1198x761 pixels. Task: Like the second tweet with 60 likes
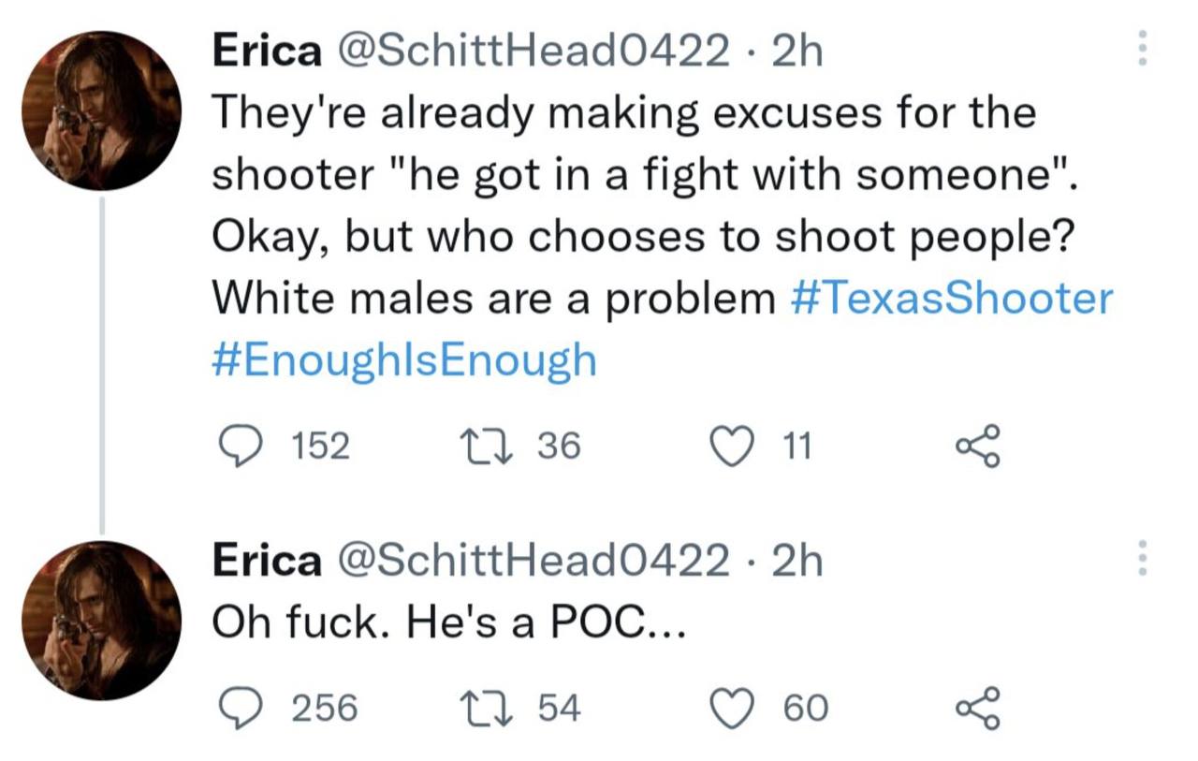tap(733, 708)
